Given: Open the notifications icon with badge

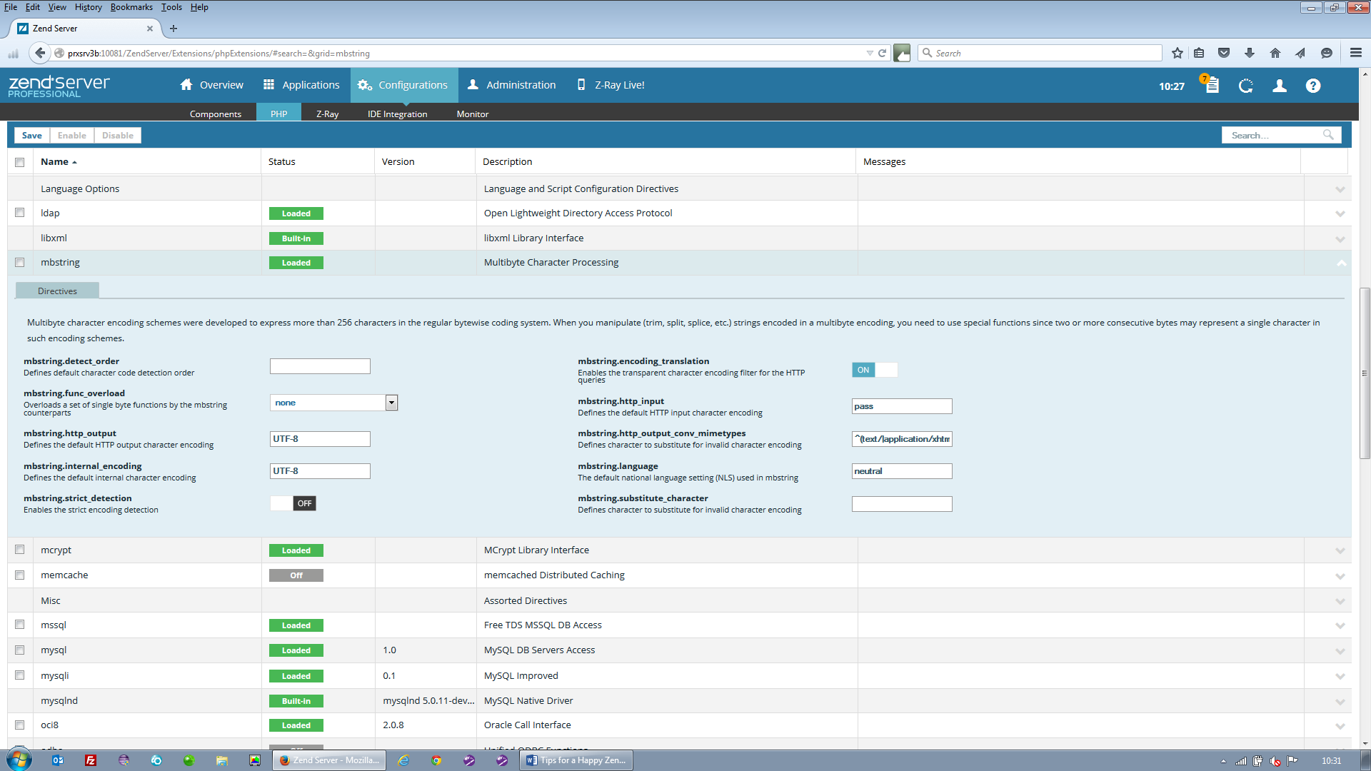Looking at the screenshot, I should coord(1211,85).
